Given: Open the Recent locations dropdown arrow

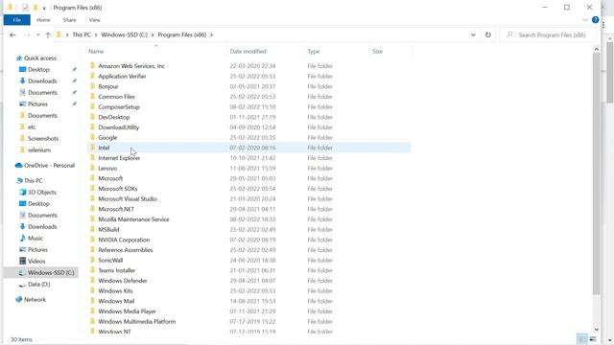Looking at the screenshot, I should click(37, 34).
